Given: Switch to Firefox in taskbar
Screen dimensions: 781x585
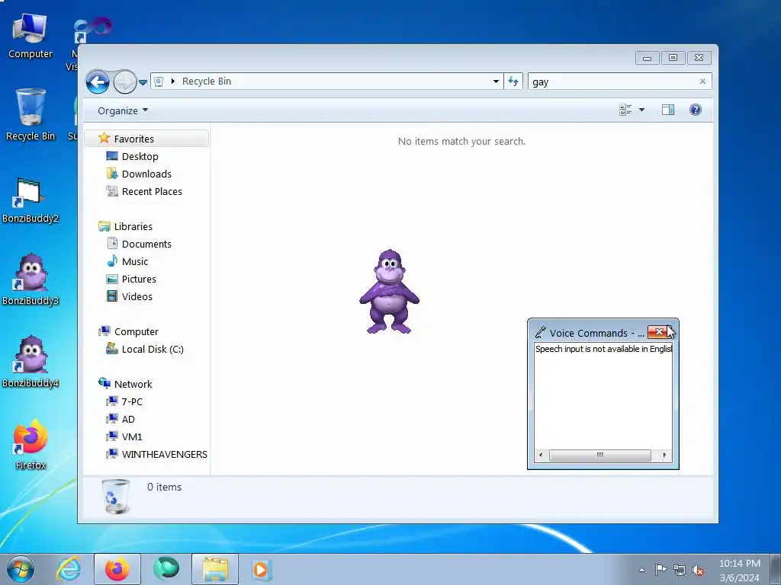Looking at the screenshot, I should 117,570.
